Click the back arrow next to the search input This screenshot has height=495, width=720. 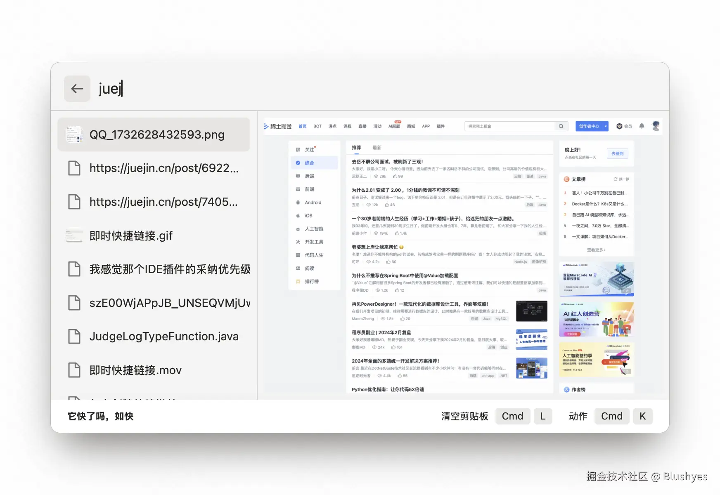(x=77, y=89)
